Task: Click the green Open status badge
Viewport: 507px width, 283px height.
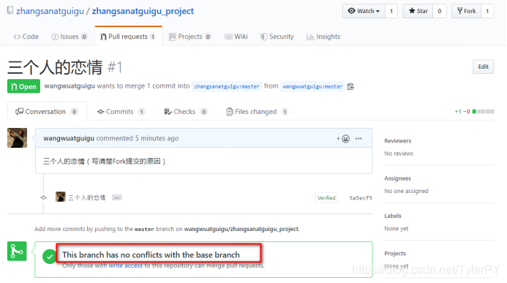Action: pyautogui.click(x=23, y=86)
